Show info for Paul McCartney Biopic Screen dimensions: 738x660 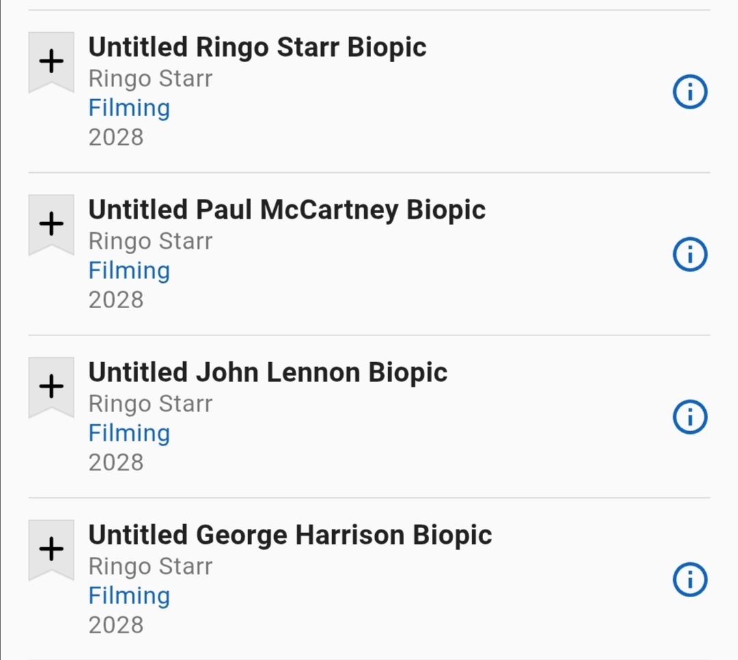[x=689, y=255]
